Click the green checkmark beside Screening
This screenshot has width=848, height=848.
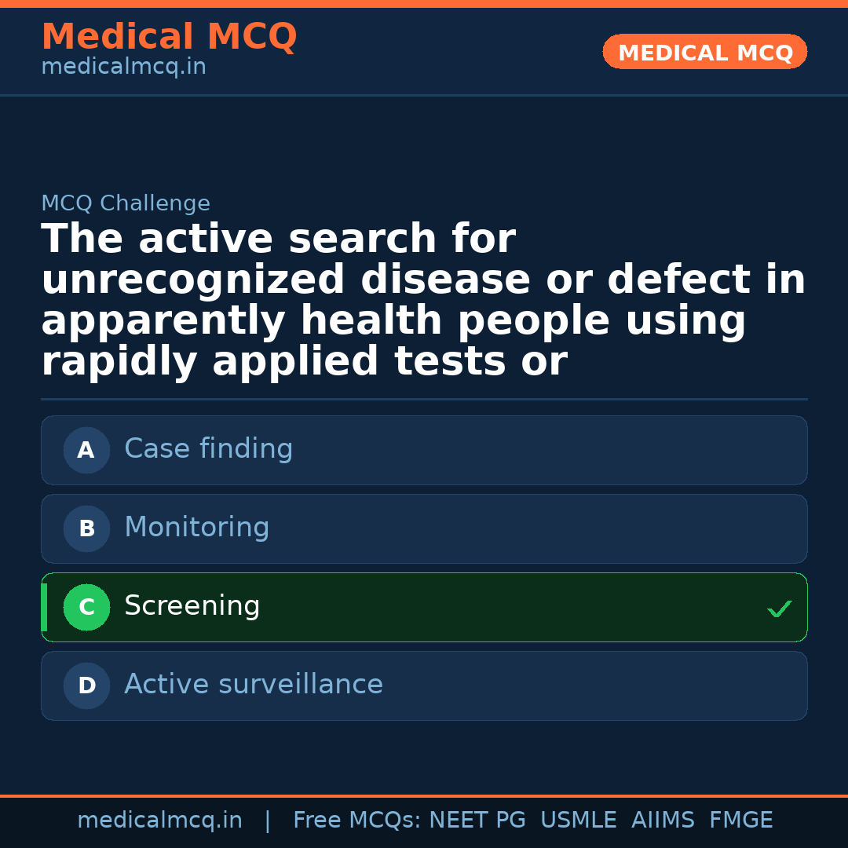[779, 609]
